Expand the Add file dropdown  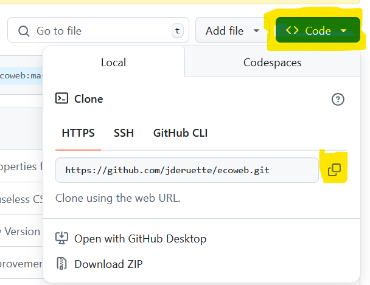[232, 30]
